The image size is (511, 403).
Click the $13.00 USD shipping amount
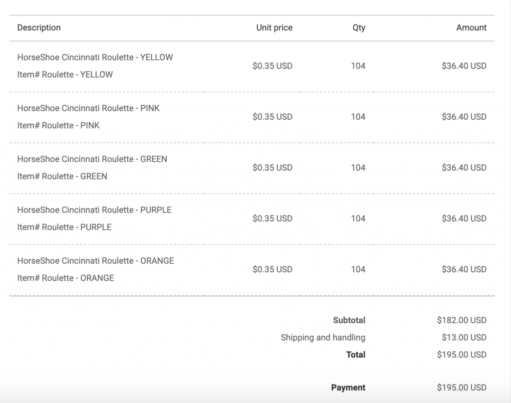click(x=464, y=338)
